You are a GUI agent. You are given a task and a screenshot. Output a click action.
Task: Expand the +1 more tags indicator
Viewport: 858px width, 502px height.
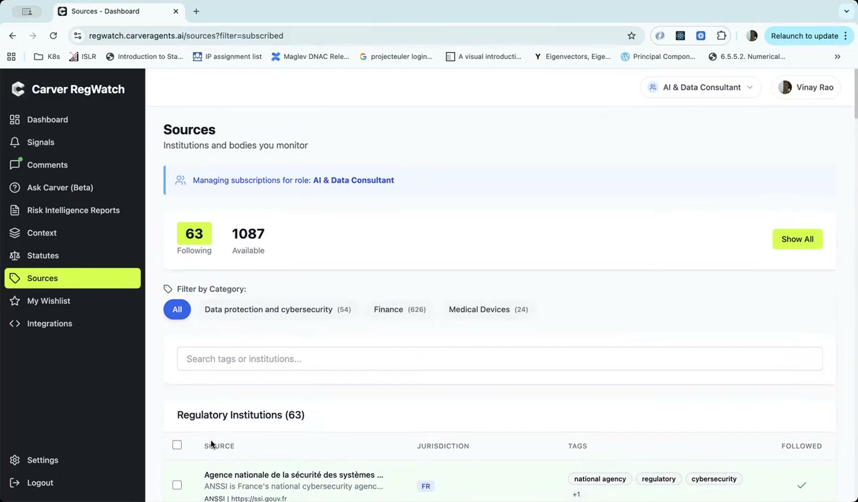(x=576, y=495)
